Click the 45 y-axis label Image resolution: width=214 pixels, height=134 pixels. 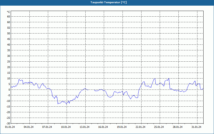pyautogui.click(x=9, y=39)
